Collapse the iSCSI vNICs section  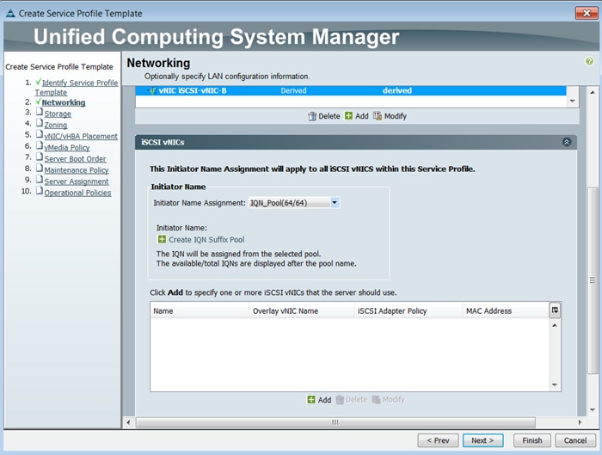(567, 142)
